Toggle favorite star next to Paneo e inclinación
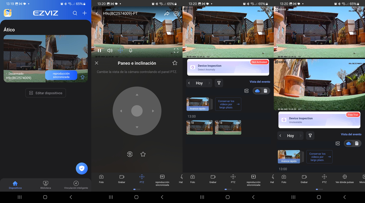The width and height of the screenshot is (365, 203). (175, 63)
